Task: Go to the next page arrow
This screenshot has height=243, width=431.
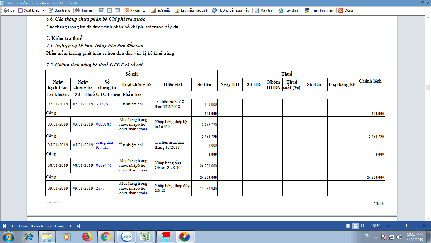Action: tap(70, 226)
